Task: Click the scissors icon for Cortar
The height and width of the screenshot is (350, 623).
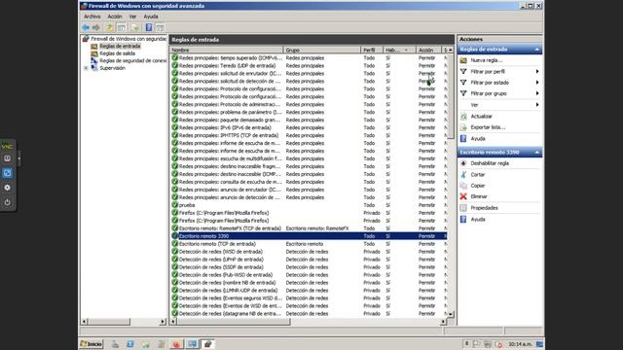Action: click(463, 175)
